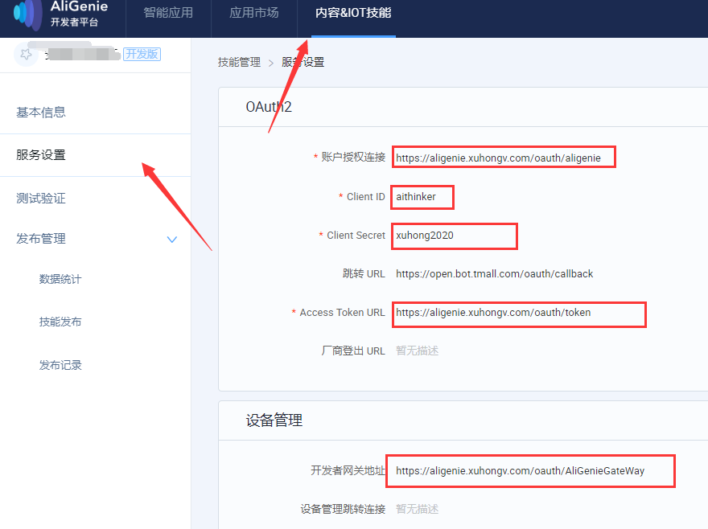Click the 开发版 badge
Viewport: 708px width, 529px height.
point(142,54)
